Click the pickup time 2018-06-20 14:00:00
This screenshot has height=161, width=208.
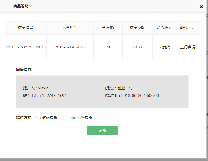tap(130, 95)
